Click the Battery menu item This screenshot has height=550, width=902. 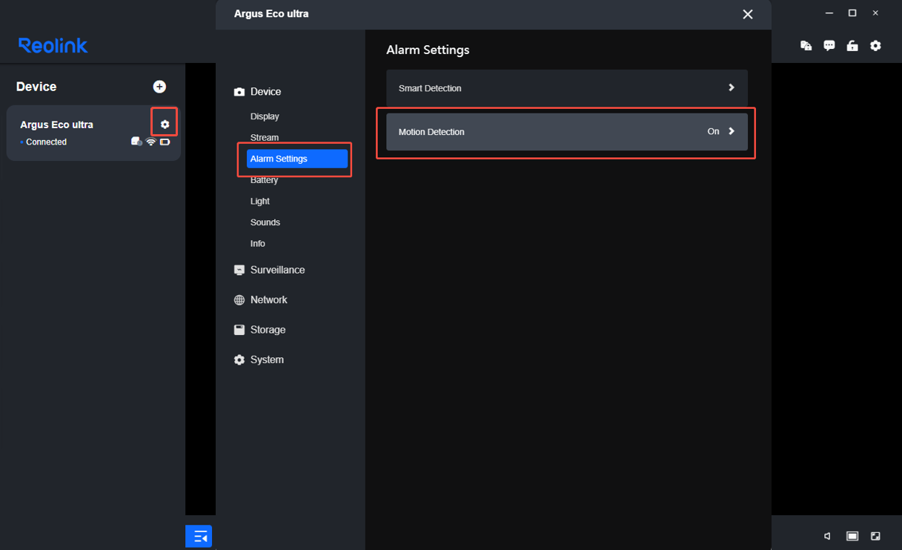click(x=265, y=180)
